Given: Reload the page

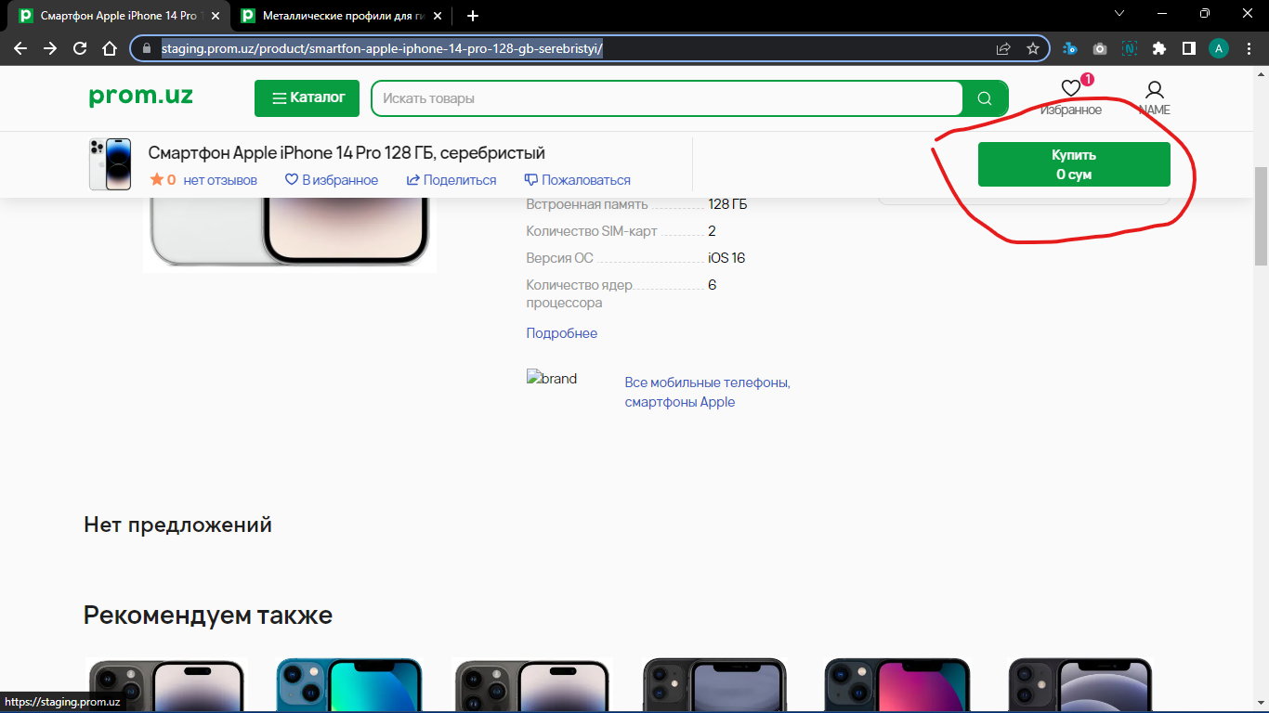Looking at the screenshot, I should [x=80, y=48].
